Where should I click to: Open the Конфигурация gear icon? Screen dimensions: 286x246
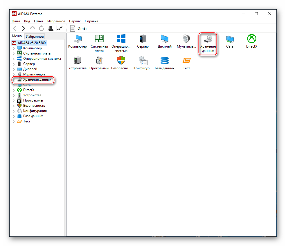[x=143, y=63]
